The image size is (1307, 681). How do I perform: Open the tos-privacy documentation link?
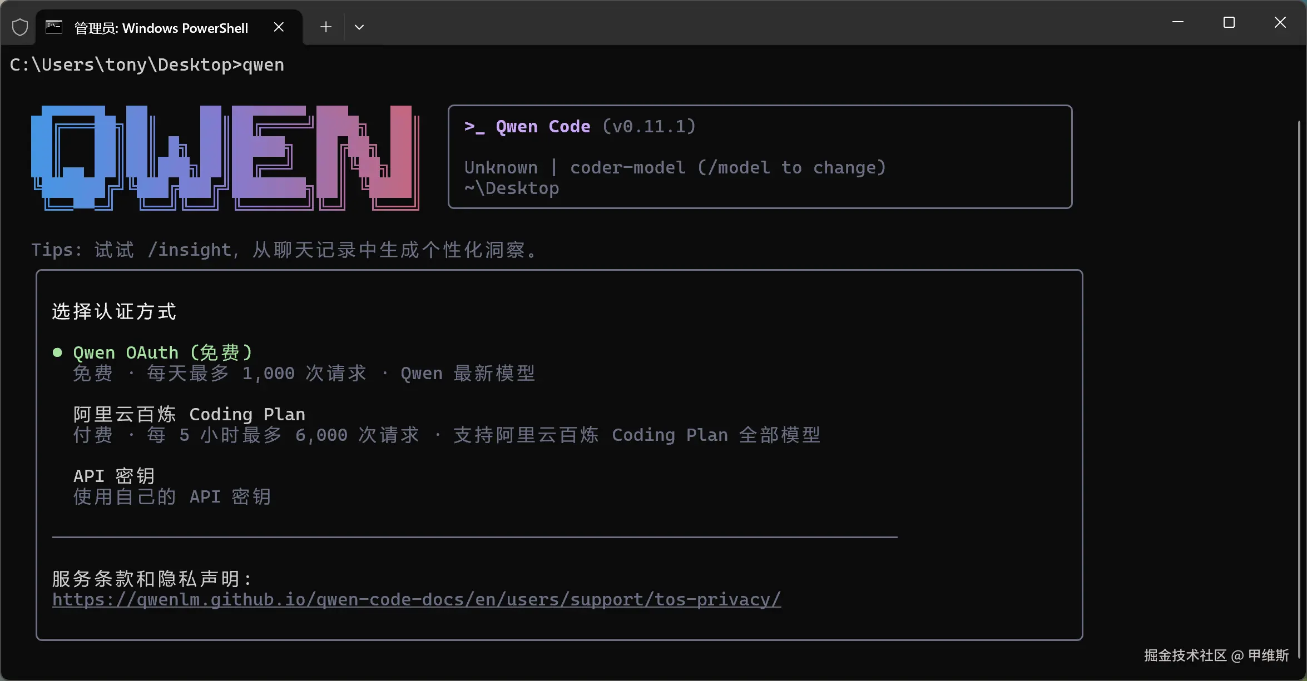tap(417, 599)
